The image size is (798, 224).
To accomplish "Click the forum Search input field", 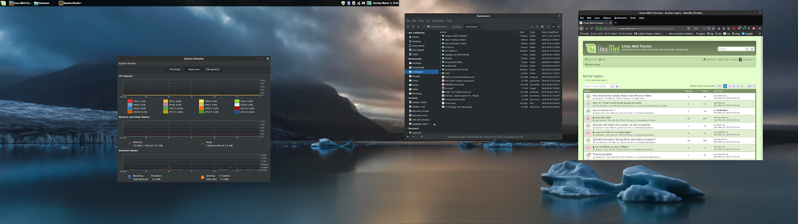I will click(732, 49).
